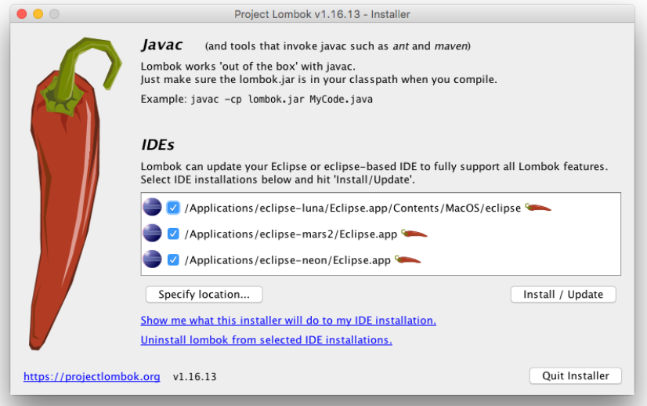Open the 'Show me what this installer will do' link
647x406 pixels.
pyautogui.click(x=288, y=321)
